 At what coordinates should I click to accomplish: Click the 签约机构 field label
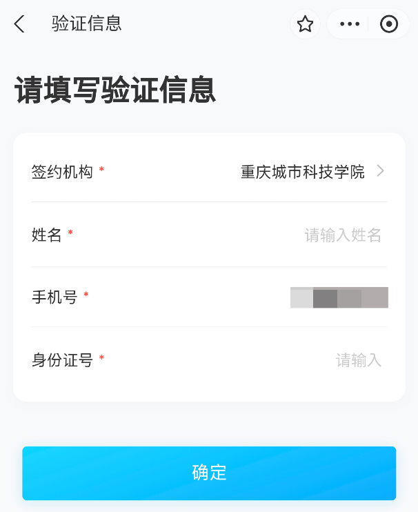point(62,172)
